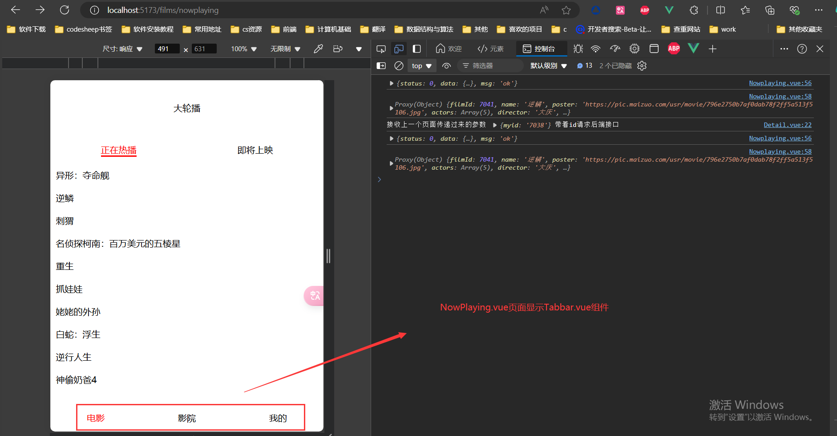Image resolution: width=837 pixels, height=436 pixels.
Task: Click the browser back arrow
Action: [x=16, y=10]
